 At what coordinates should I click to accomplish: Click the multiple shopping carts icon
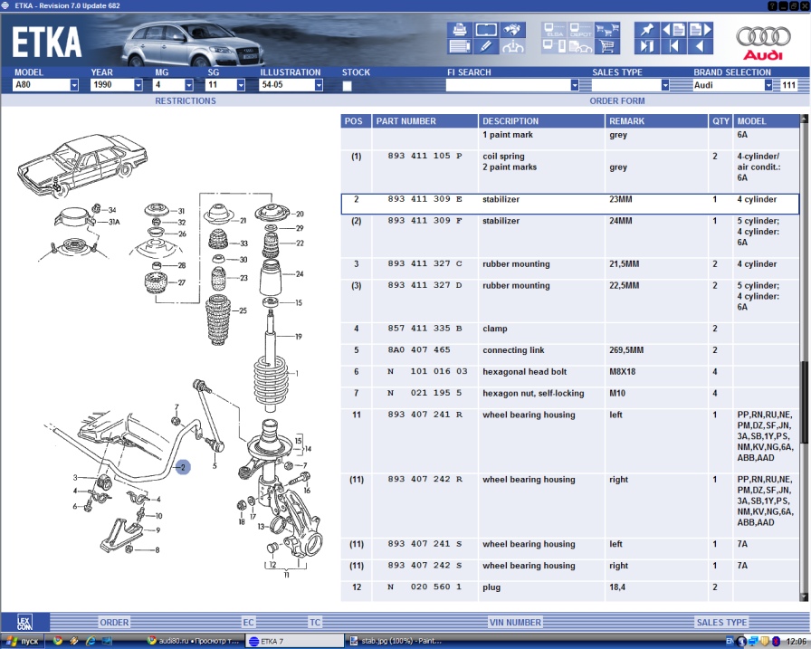606,29
